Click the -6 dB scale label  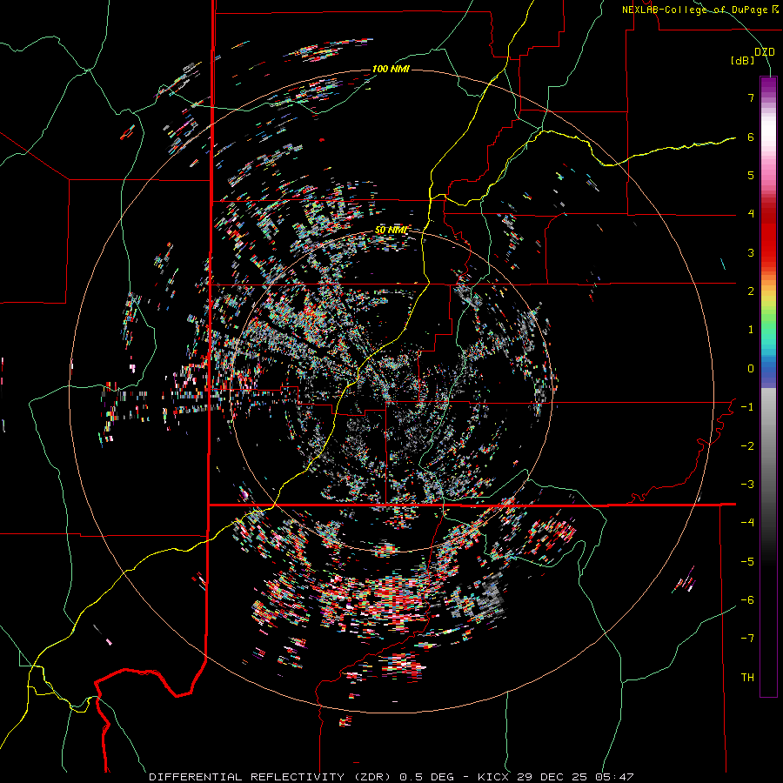pos(747,599)
